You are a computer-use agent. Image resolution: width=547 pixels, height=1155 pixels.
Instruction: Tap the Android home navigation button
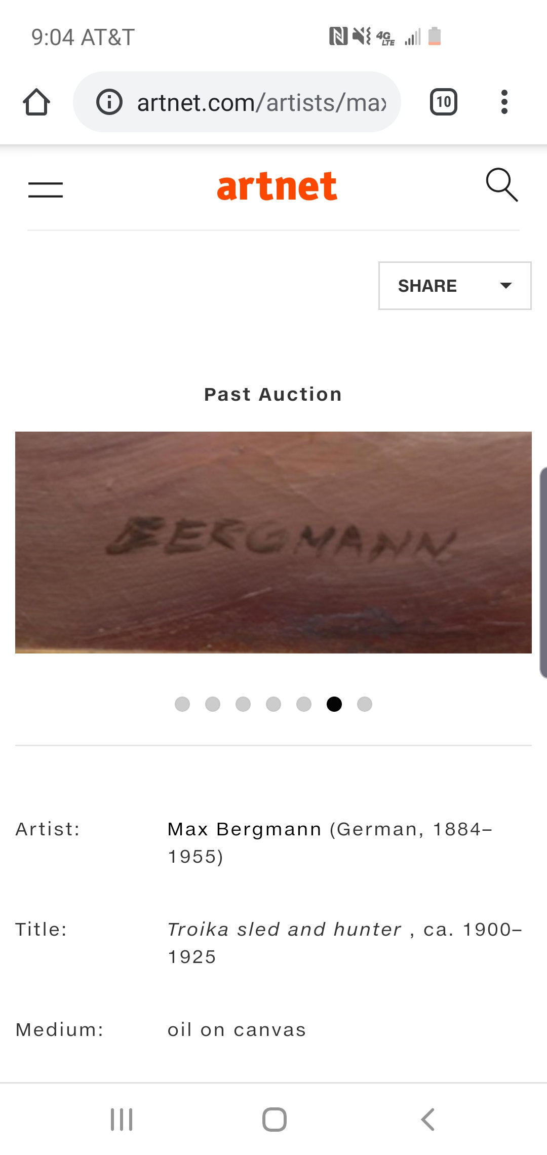click(274, 1120)
